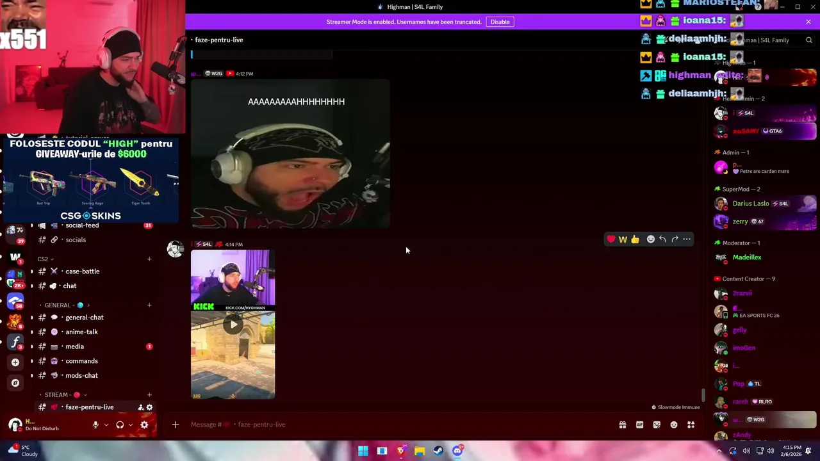Screen dimensions: 820x461
Task: Open the sticker picker
Action: click(657, 425)
